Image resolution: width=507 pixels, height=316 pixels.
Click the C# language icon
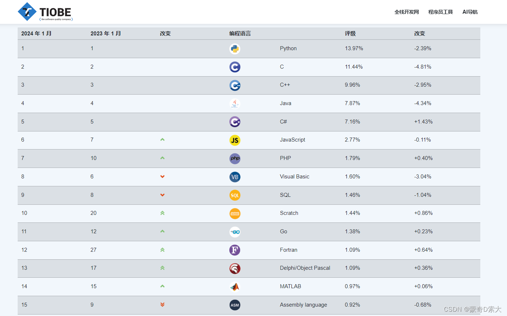pyautogui.click(x=235, y=122)
